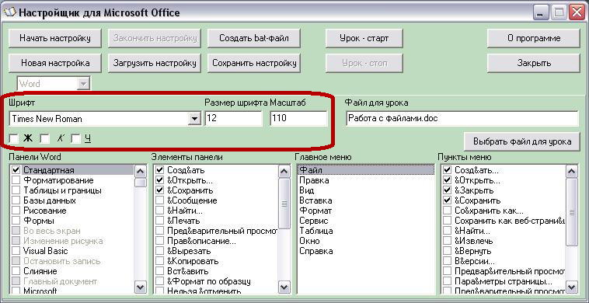Select Вид in Главное меню list
Screen dimensions: 589x303
(x=365, y=190)
